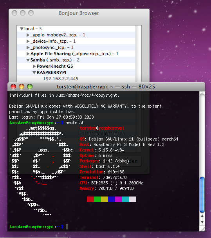
Task: Click the neofetch command text
Action: [75, 123]
